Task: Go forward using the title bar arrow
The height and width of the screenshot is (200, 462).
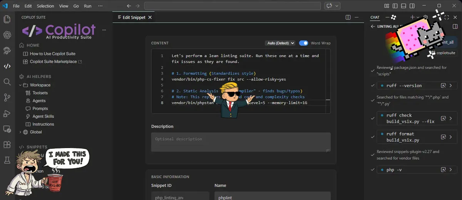Action: [138, 6]
